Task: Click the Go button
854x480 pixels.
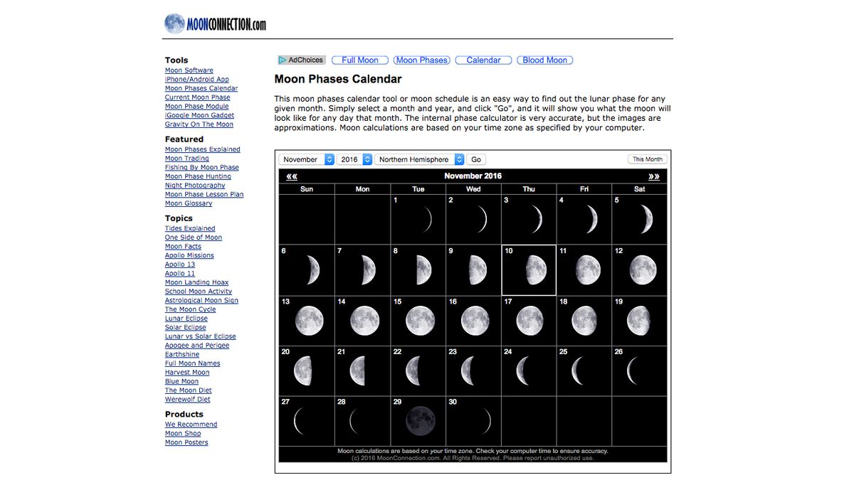Action: 476,160
